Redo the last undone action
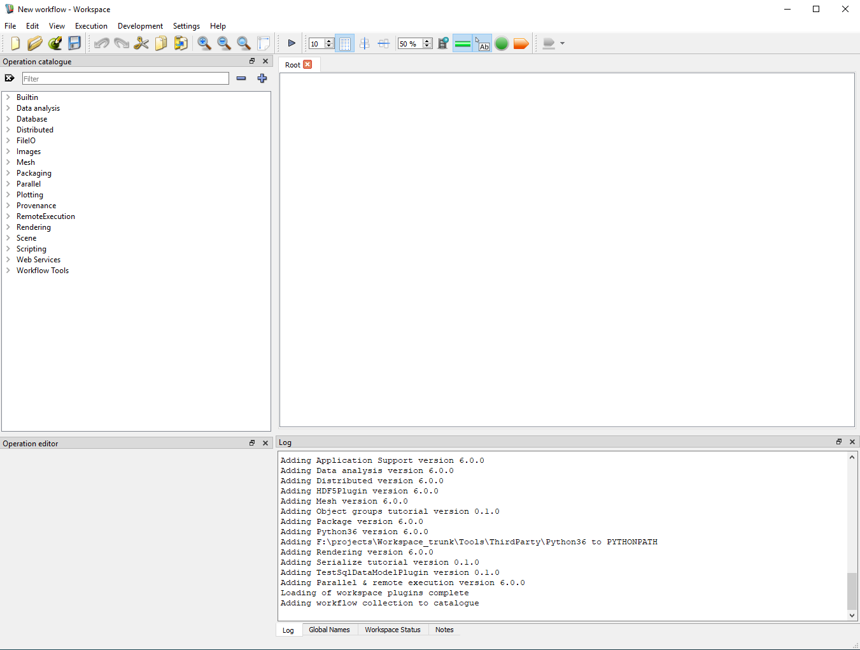This screenshot has height=650, width=860. point(122,43)
